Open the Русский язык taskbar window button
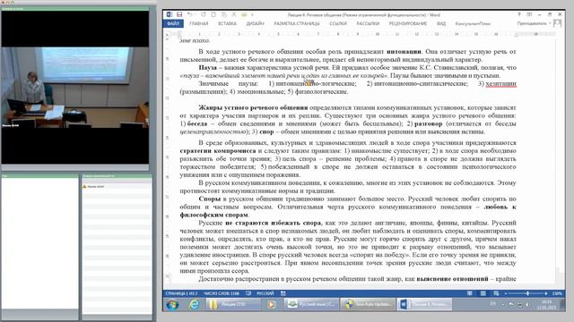Image resolution: width=574 pixels, height=322 pixels. pos(311,304)
